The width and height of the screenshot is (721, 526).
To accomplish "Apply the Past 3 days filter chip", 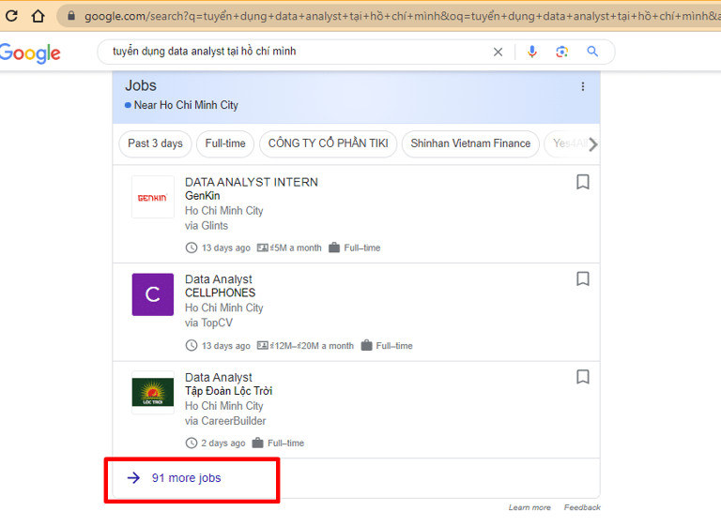I will point(155,143).
